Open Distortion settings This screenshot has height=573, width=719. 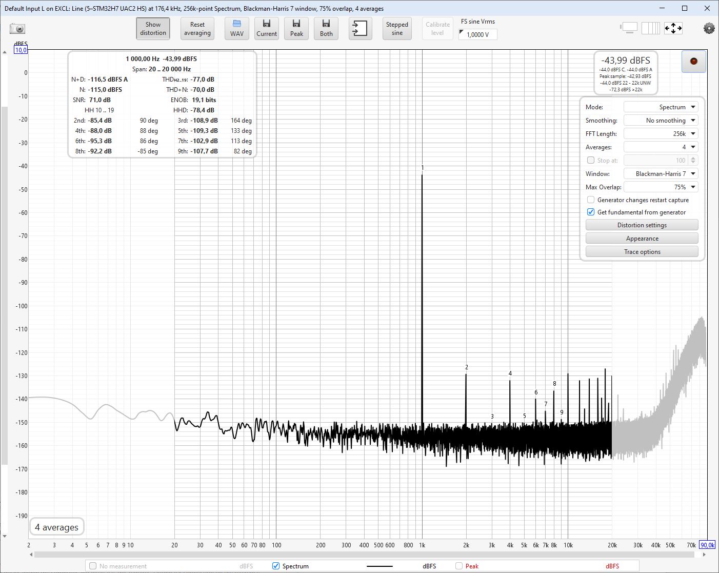click(642, 225)
